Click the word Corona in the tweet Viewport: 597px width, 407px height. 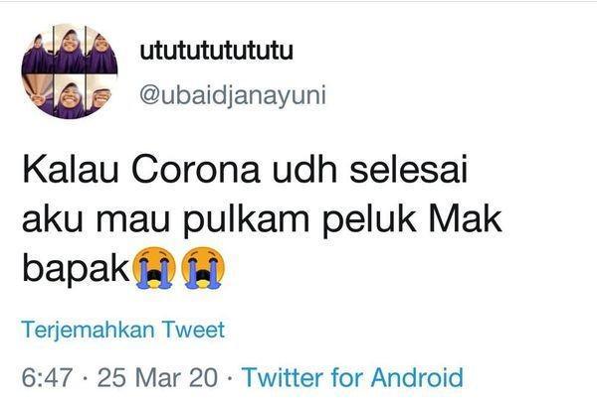pyautogui.click(x=196, y=170)
